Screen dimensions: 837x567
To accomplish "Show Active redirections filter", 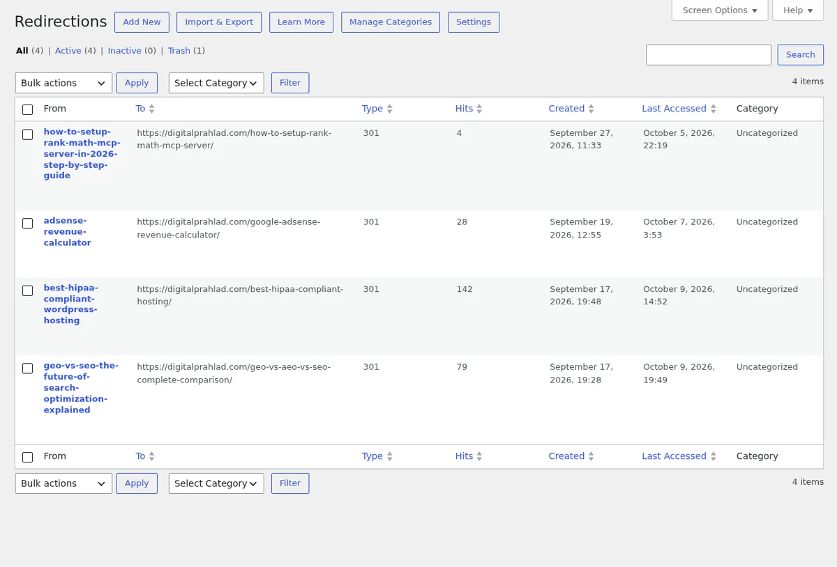I will [68, 51].
